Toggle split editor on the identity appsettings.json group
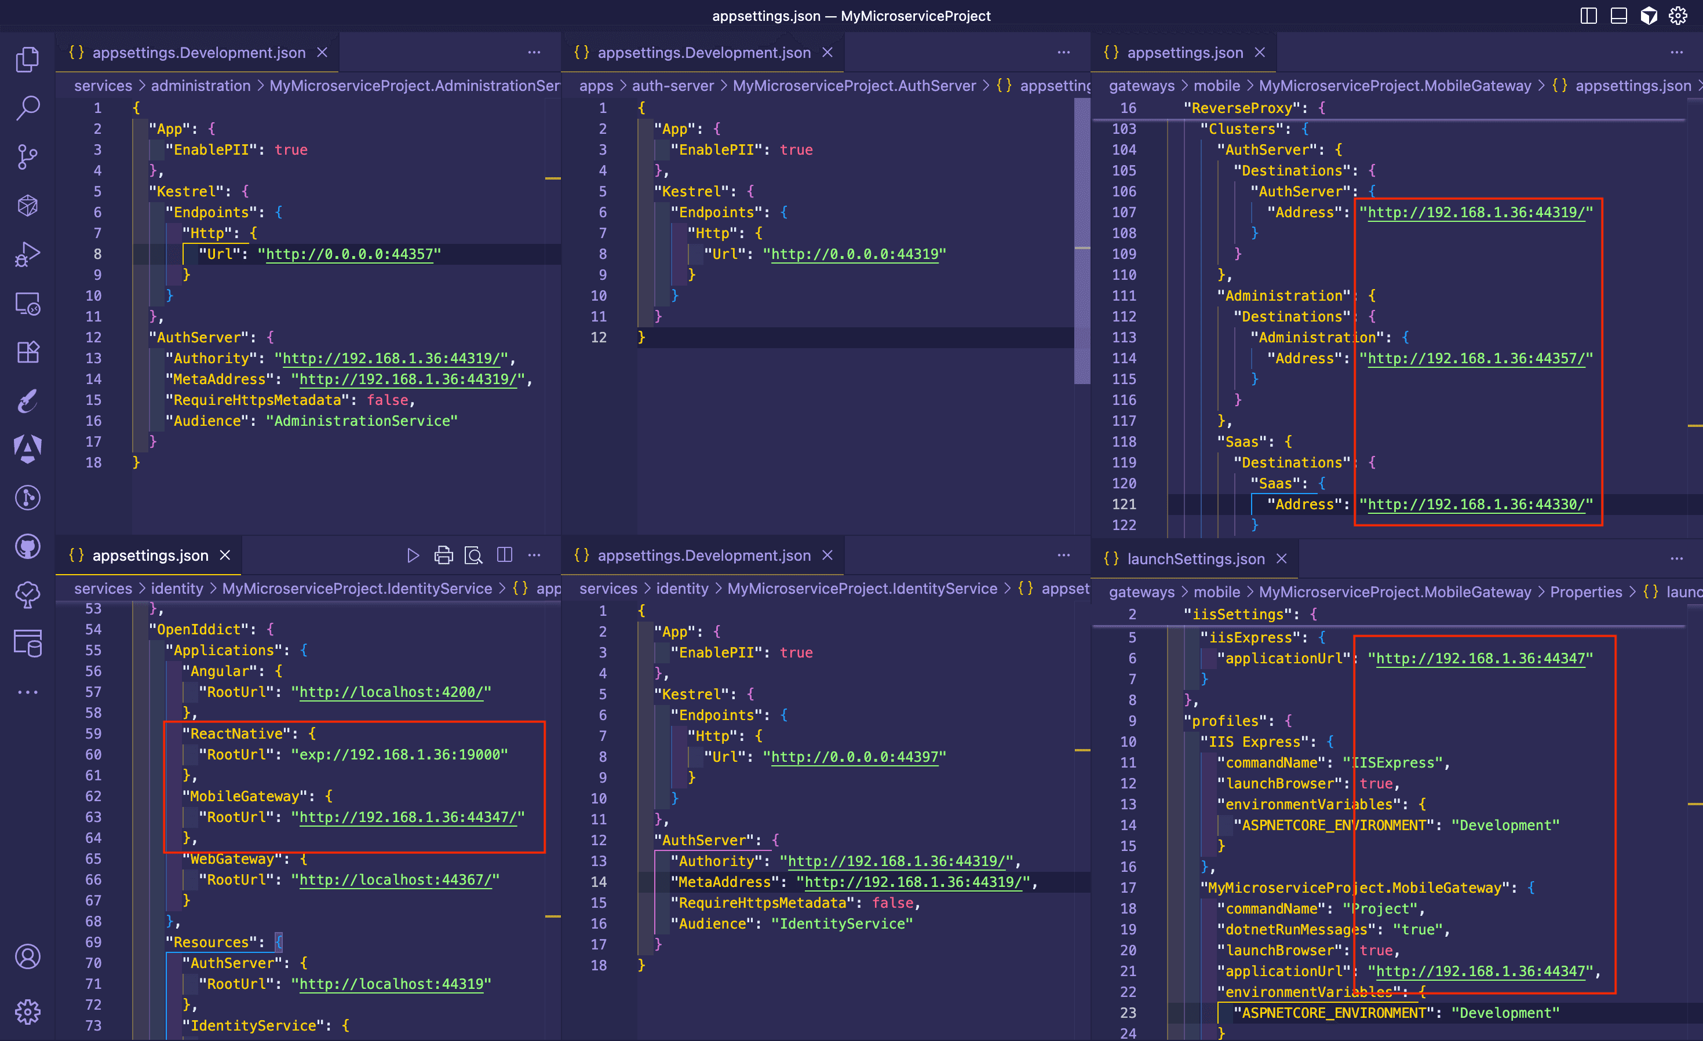Image resolution: width=1703 pixels, height=1041 pixels. (x=505, y=555)
